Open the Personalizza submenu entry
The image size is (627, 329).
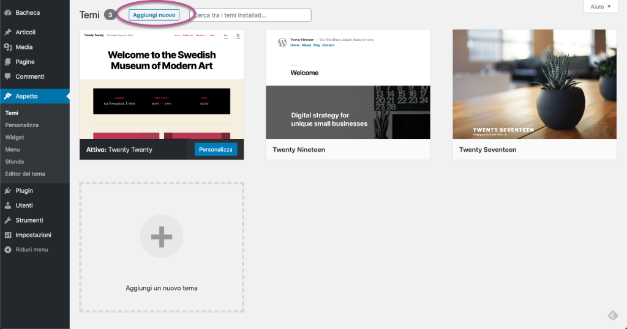[x=21, y=125]
